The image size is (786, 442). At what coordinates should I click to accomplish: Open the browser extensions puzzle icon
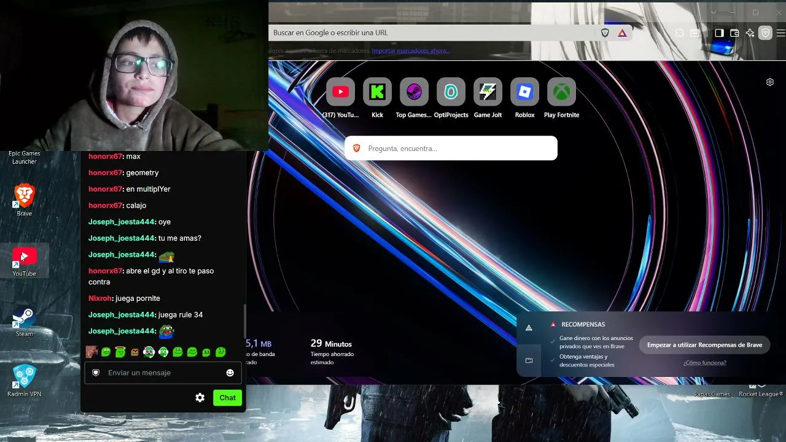point(679,33)
